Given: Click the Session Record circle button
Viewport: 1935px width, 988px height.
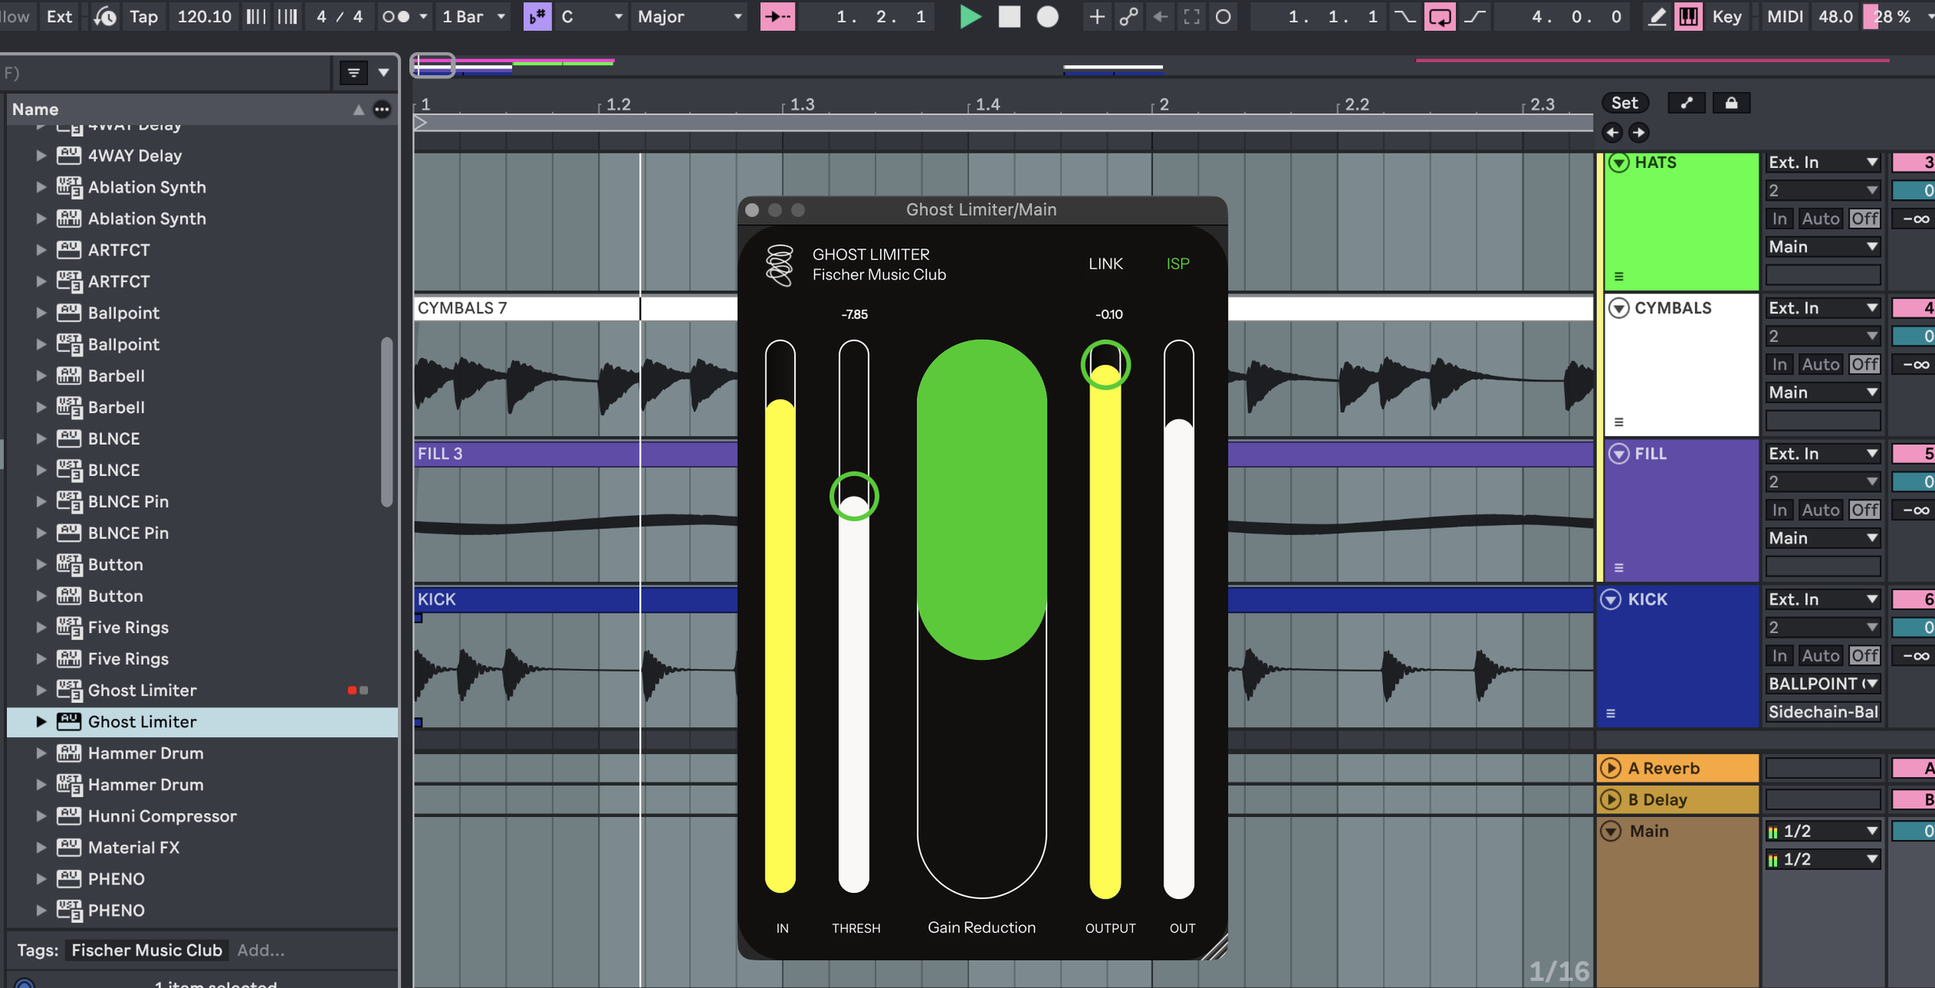Looking at the screenshot, I should coord(1223,16).
